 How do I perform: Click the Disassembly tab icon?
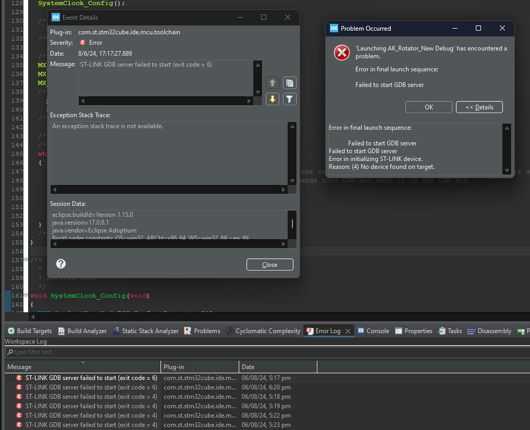click(x=472, y=331)
